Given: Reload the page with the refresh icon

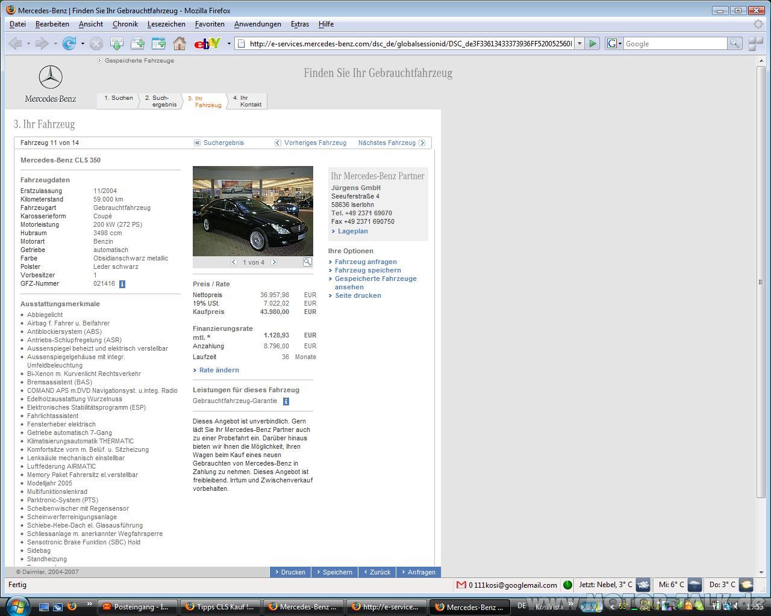Looking at the screenshot, I should (x=69, y=43).
